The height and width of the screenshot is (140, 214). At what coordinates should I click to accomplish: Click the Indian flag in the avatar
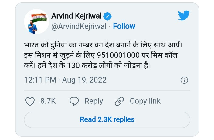39,18
